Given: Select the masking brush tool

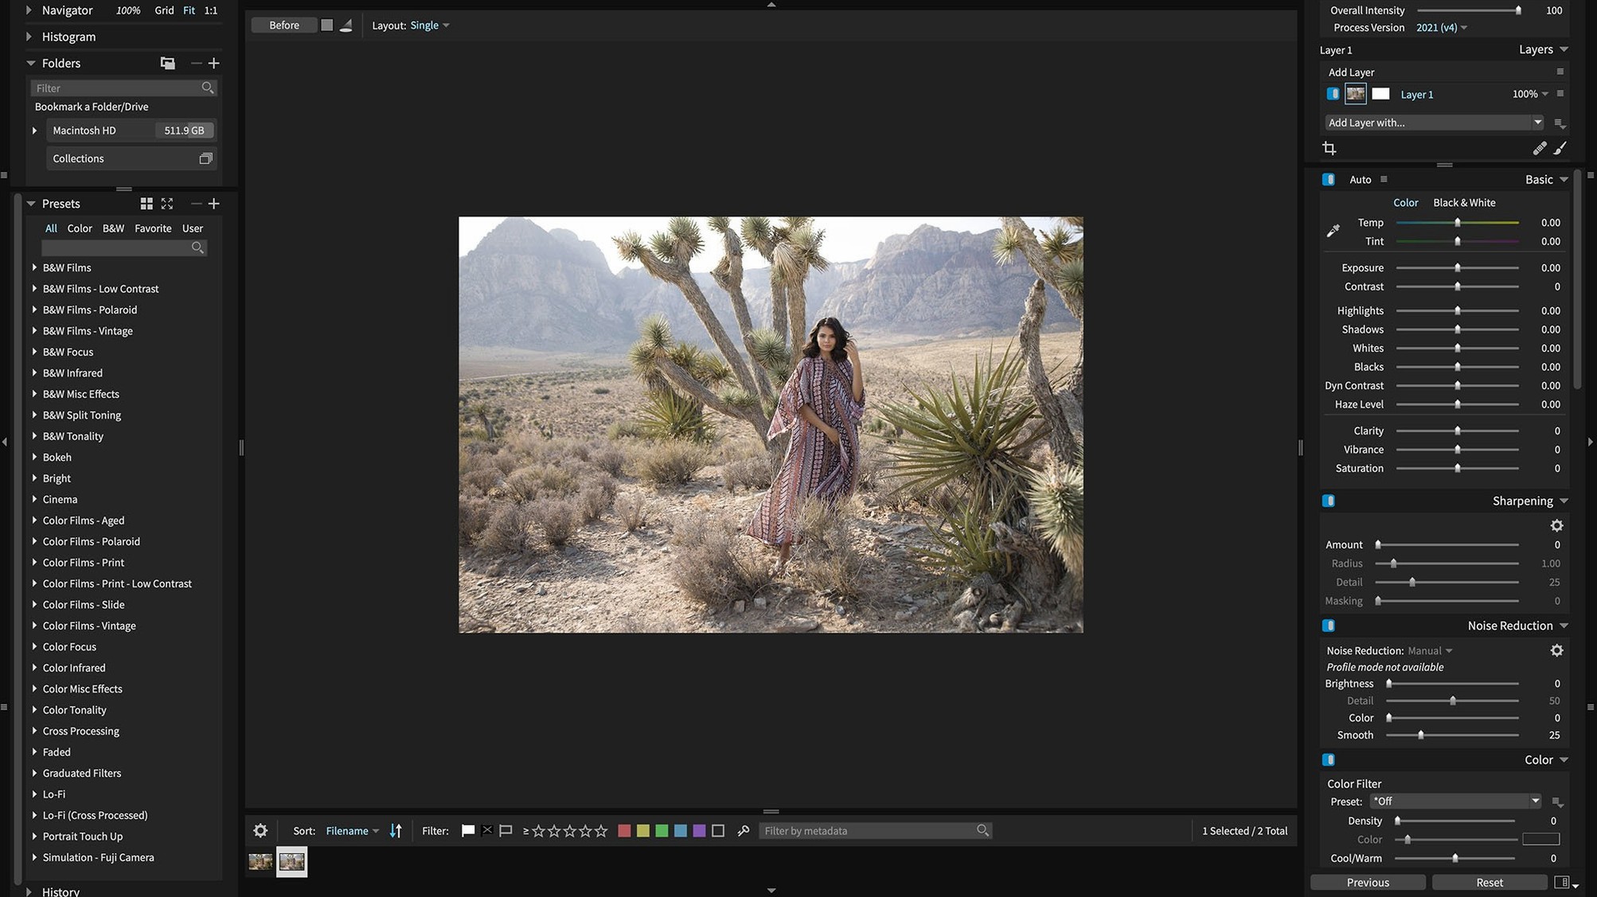Looking at the screenshot, I should pos(1560,148).
